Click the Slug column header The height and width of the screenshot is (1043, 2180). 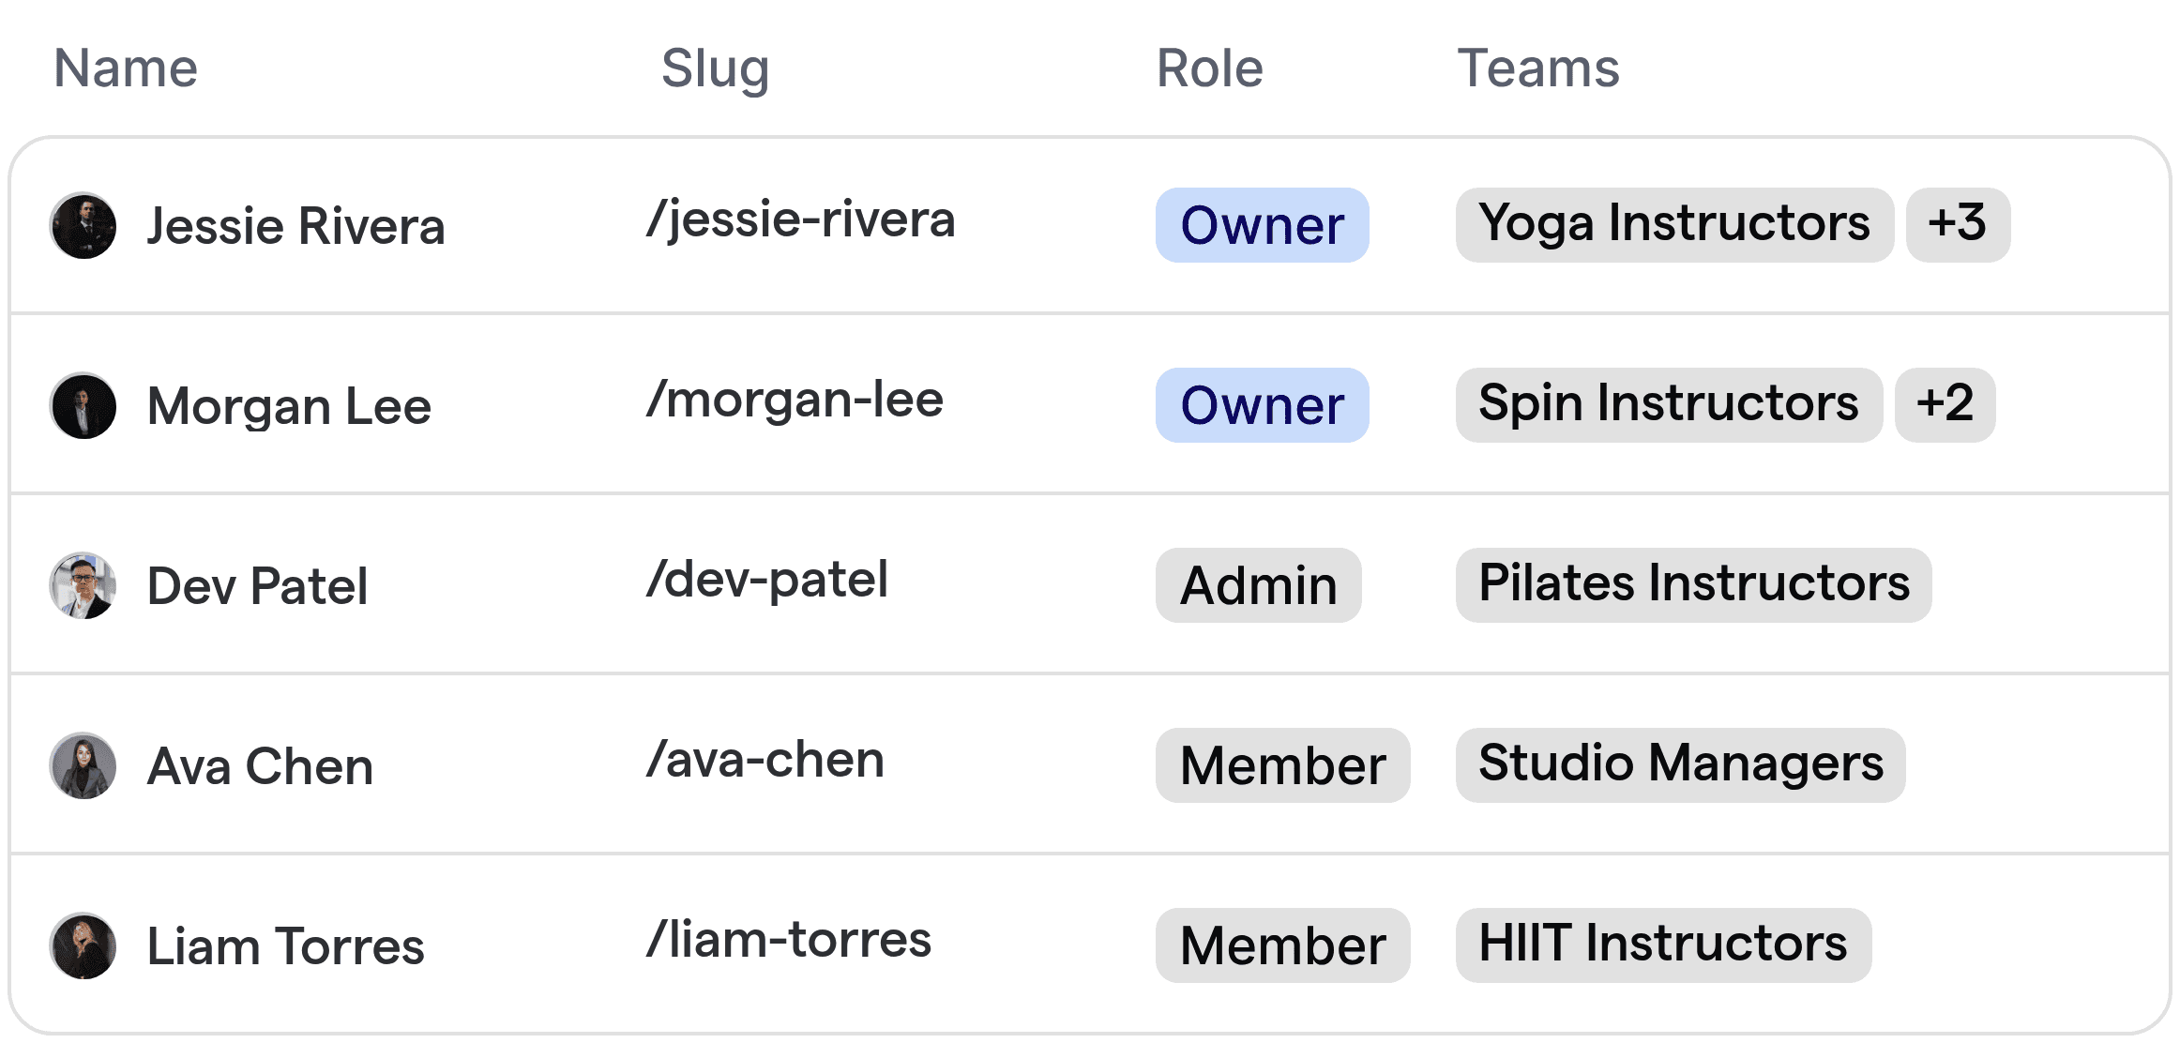tap(715, 70)
